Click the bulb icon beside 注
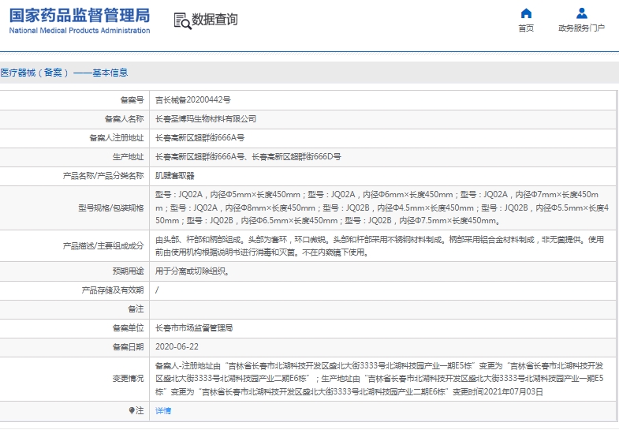This screenshot has width=619, height=430. click(132, 410)
